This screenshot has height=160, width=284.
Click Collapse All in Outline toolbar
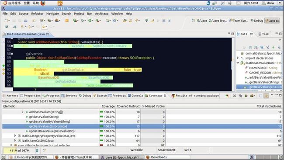coord(250,48)
